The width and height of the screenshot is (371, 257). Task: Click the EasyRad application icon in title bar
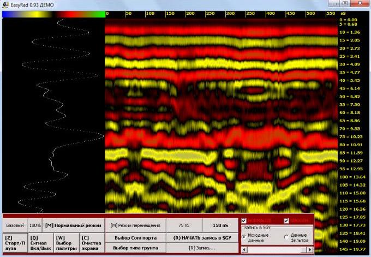5,5
